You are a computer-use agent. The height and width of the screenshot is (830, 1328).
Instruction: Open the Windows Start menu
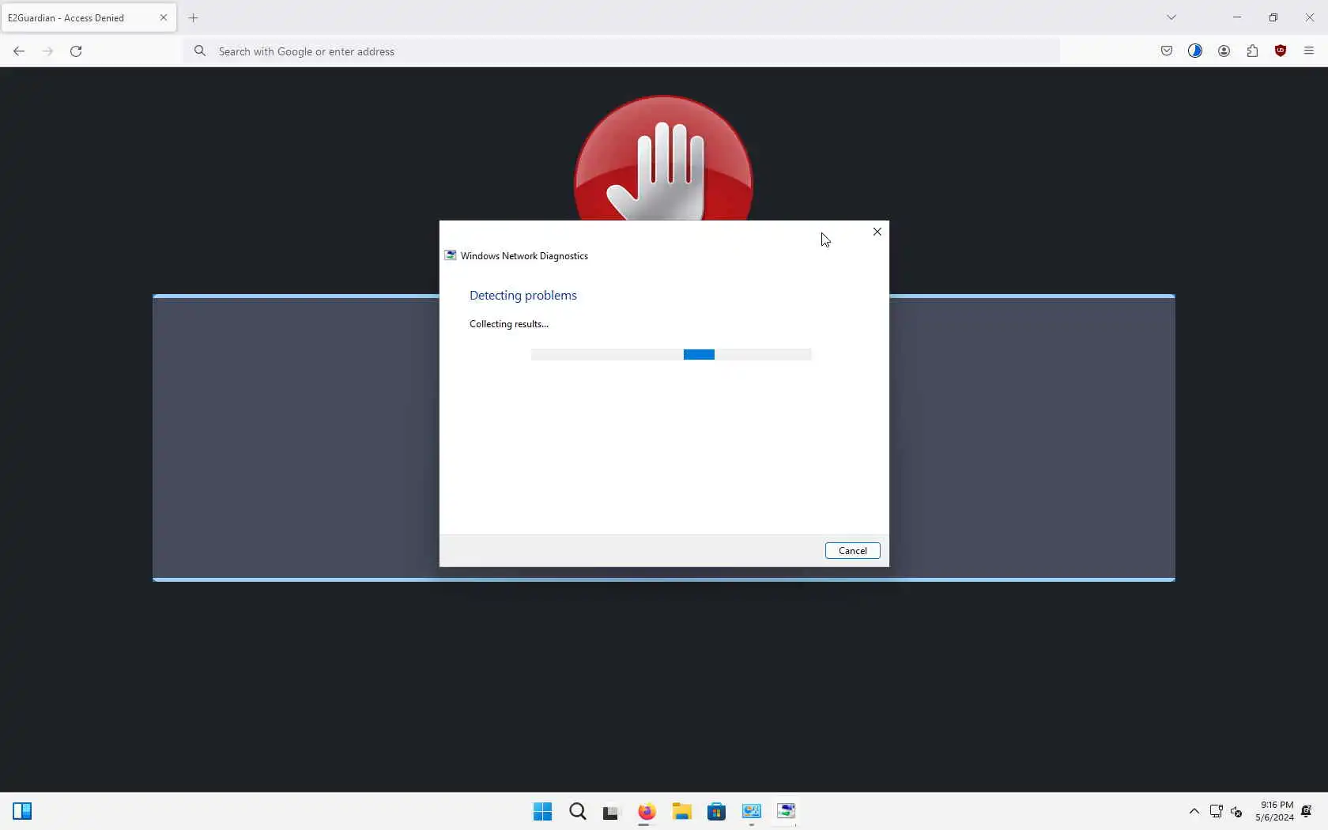pos(542,812)
